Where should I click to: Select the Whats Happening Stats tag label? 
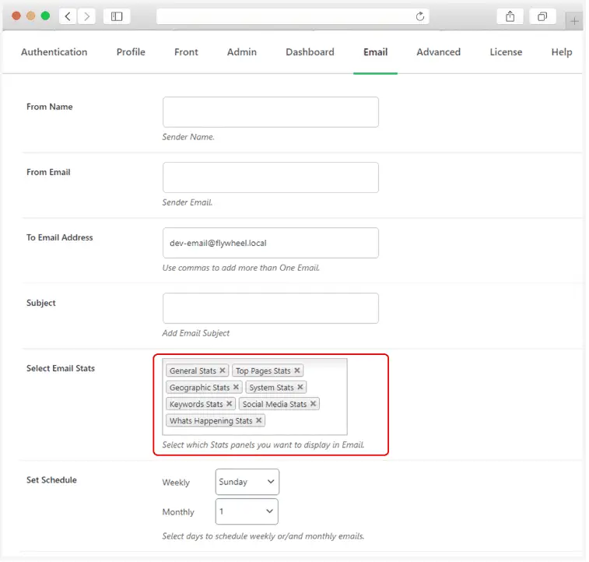[x=211, y=421]
